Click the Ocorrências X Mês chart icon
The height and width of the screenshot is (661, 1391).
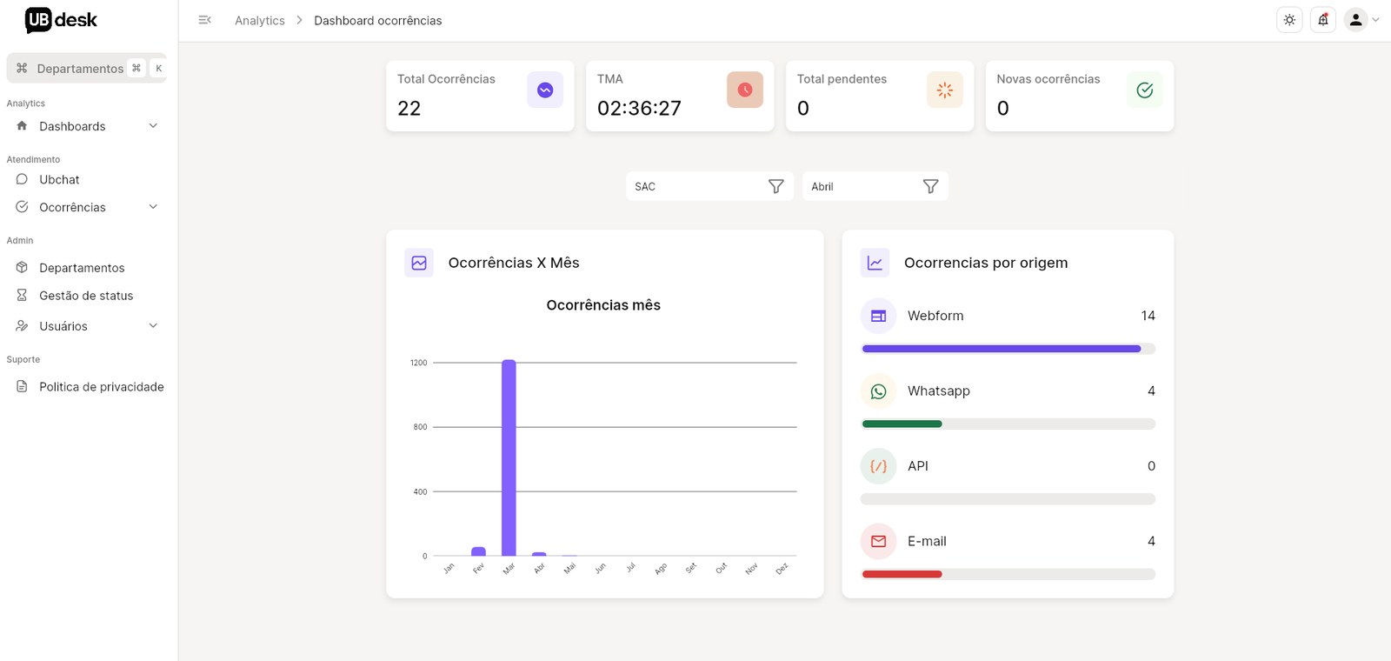pos(419,263)
